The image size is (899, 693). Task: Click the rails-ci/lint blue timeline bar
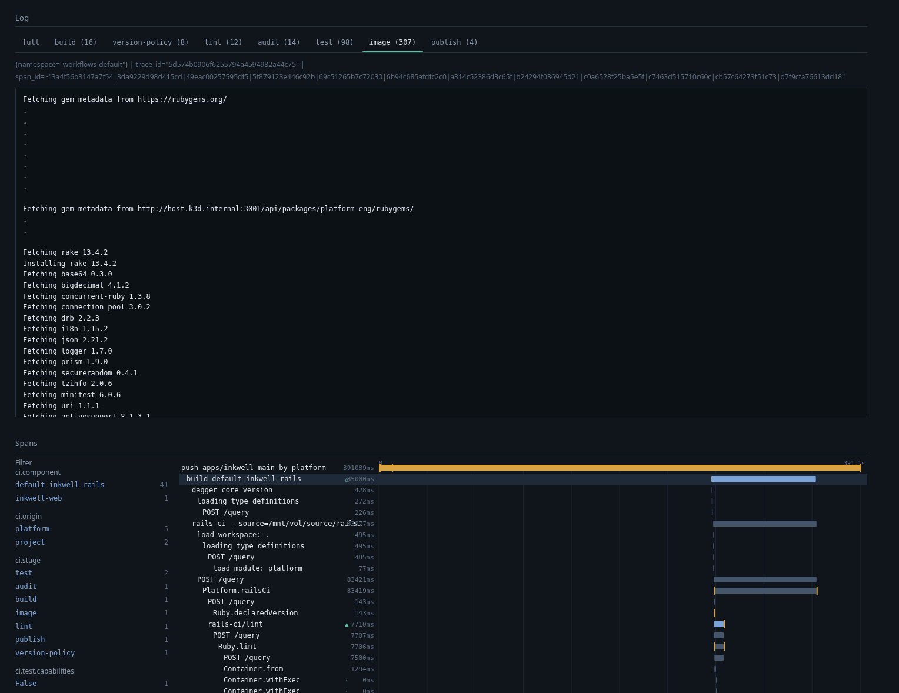coord(719,624)
